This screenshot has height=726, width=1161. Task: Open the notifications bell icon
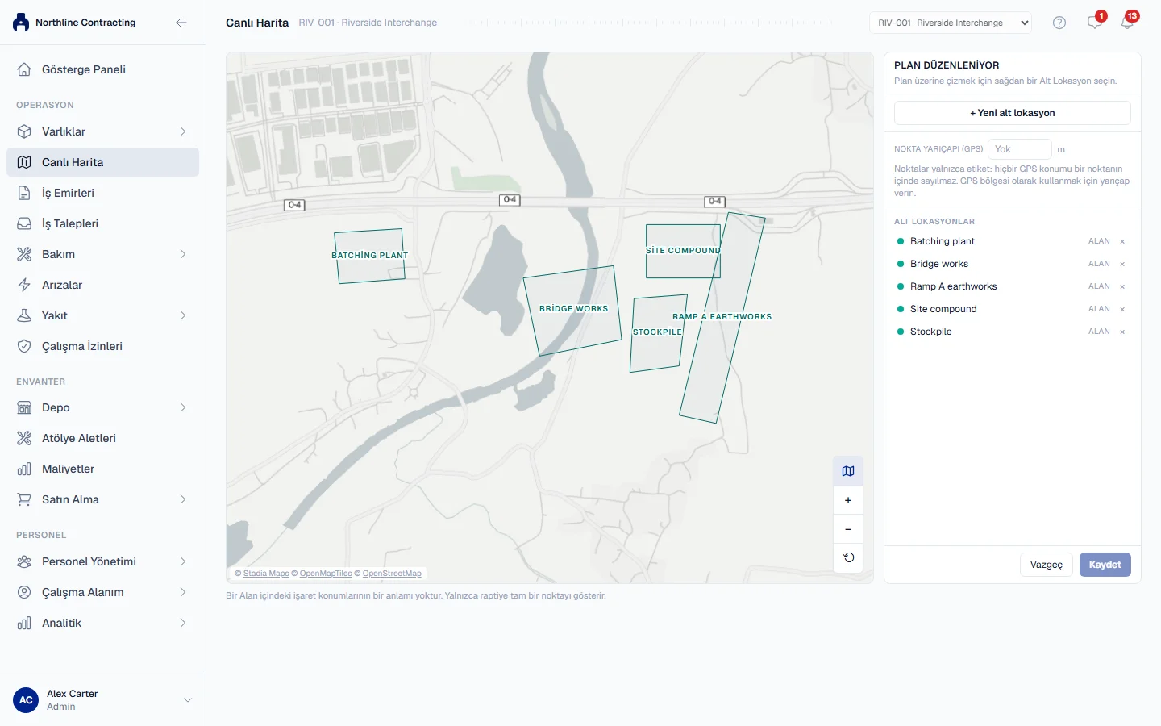pyautogui.click(x=1127, y=23)
